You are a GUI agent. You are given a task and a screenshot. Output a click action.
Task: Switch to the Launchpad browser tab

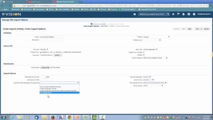(14, 2)
